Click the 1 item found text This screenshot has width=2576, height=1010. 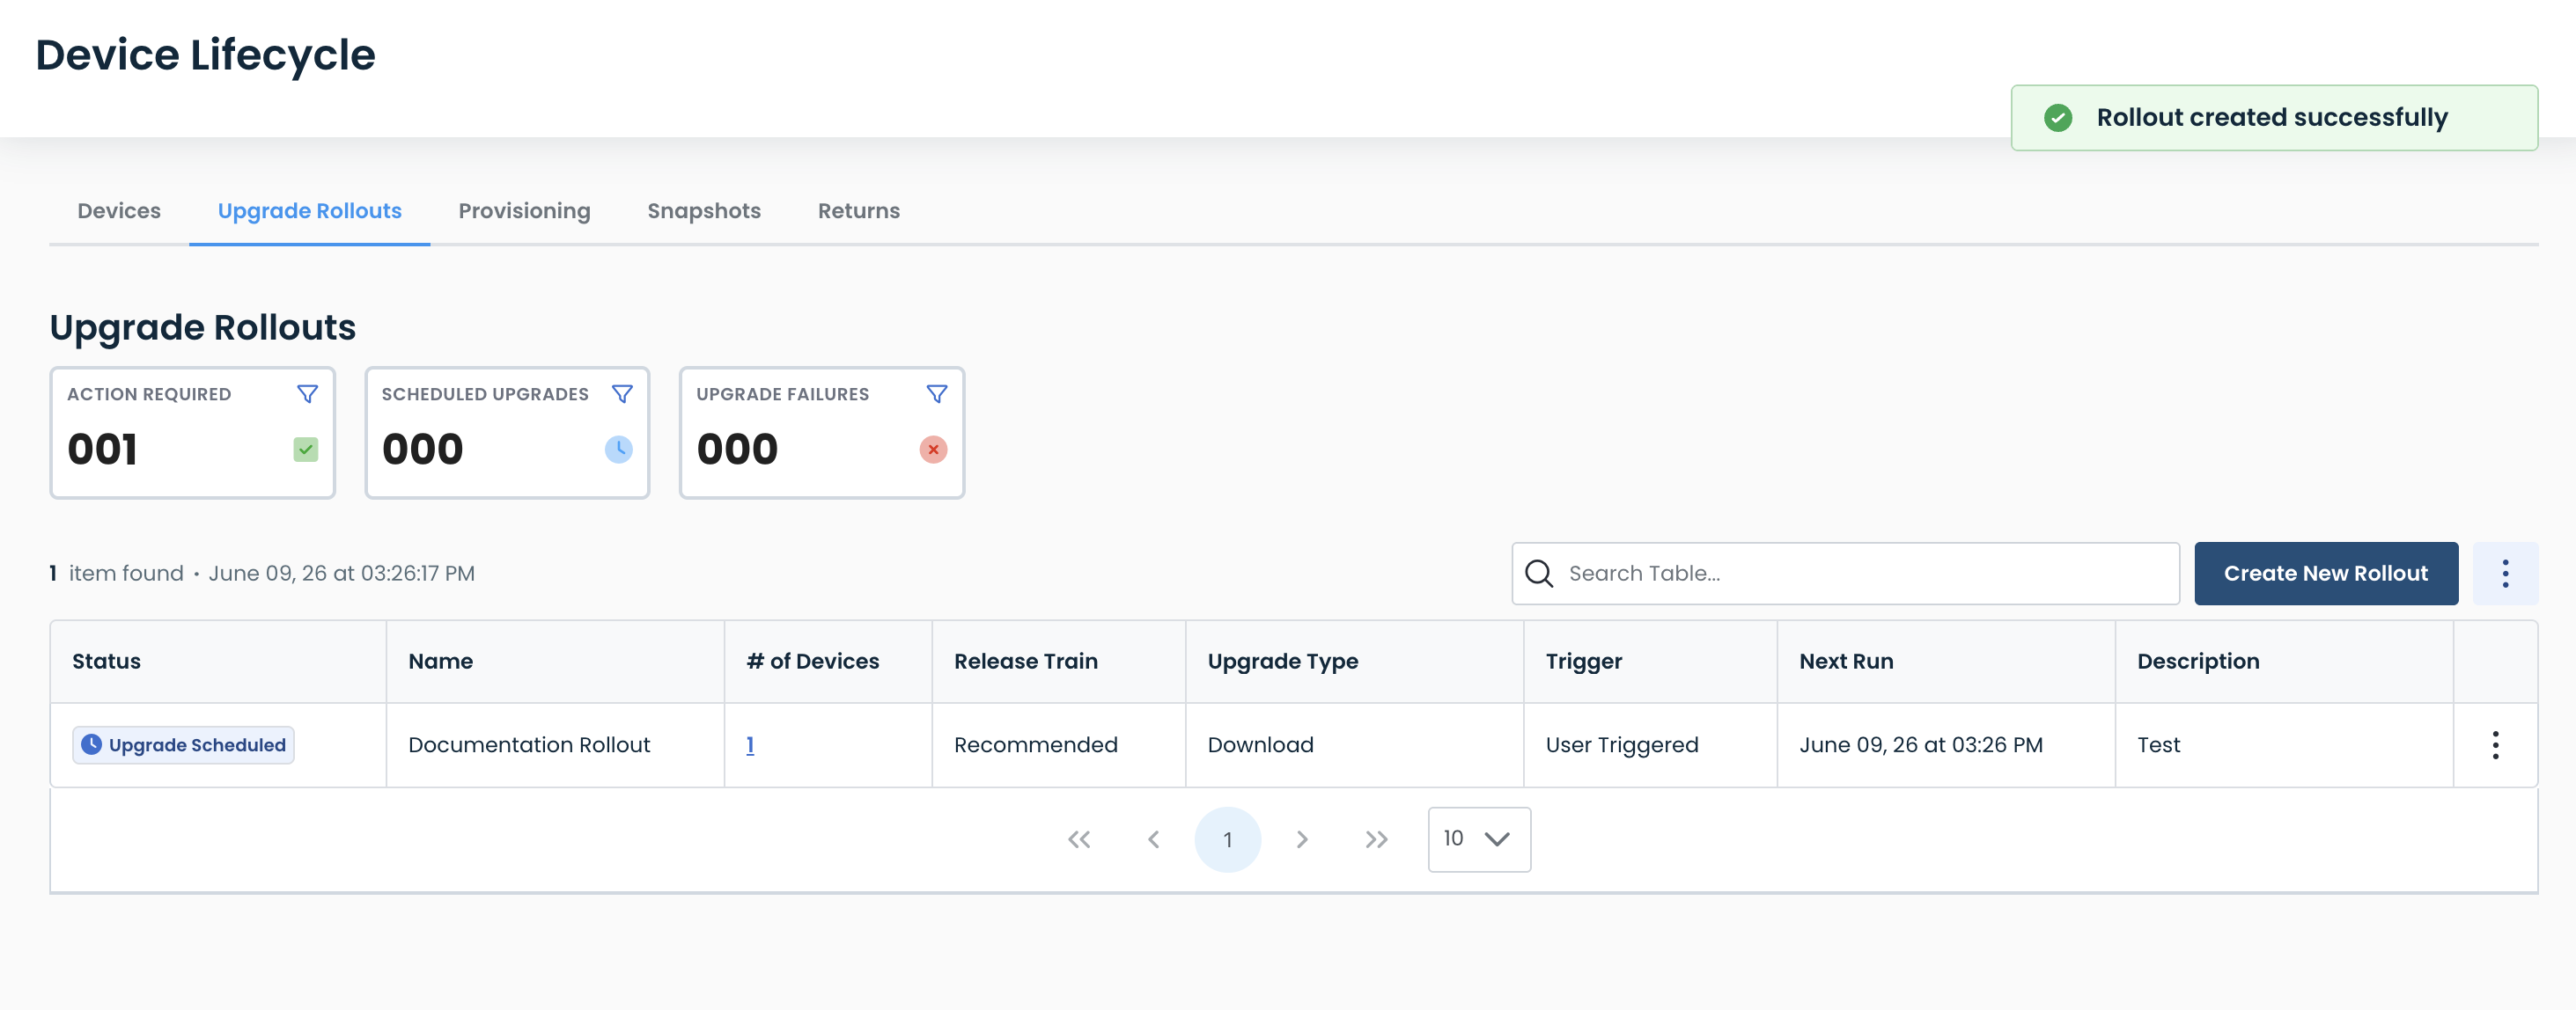117,574
